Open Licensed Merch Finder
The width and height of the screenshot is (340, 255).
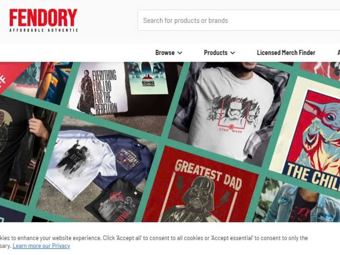(286, 53)
